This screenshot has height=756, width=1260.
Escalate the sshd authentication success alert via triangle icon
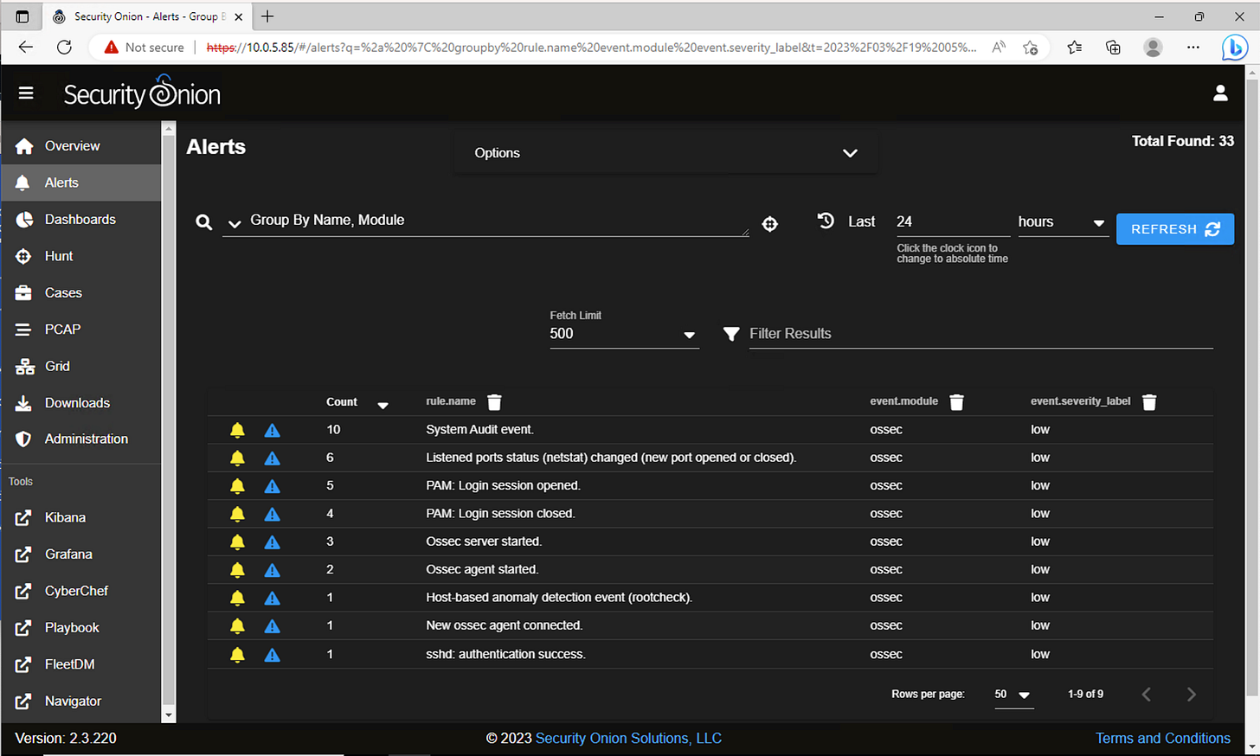tap(272, 655)
